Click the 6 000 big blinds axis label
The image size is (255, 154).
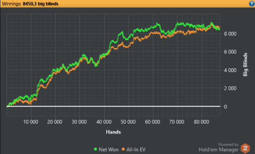pyautogui.click(x=230, y=52)
